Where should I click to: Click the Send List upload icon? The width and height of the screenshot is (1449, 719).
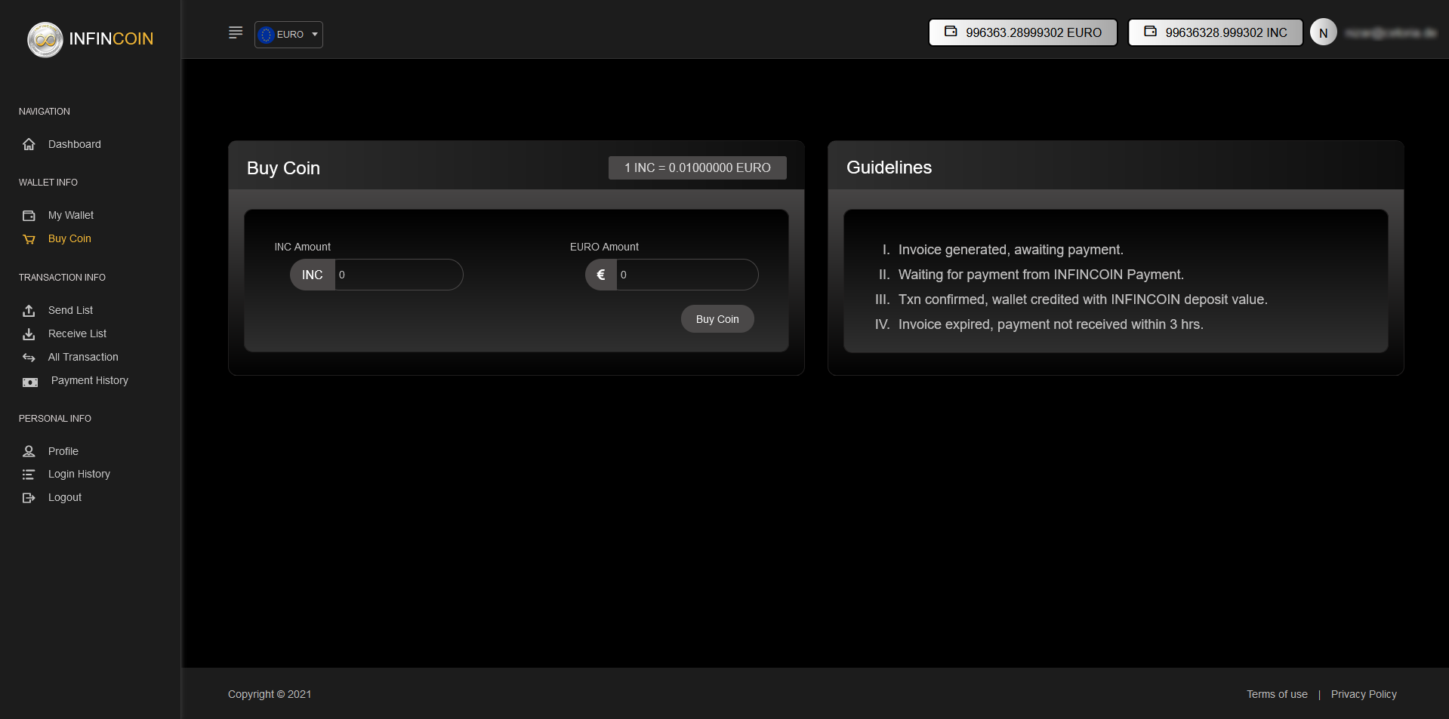click(29, 311)
